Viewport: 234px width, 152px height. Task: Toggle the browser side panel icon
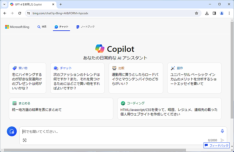point(214,13)
